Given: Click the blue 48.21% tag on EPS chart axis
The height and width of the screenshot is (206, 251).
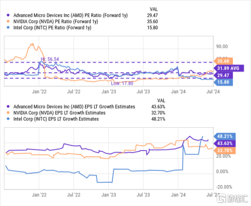Looking at the screenshot, I should [225, 136].
